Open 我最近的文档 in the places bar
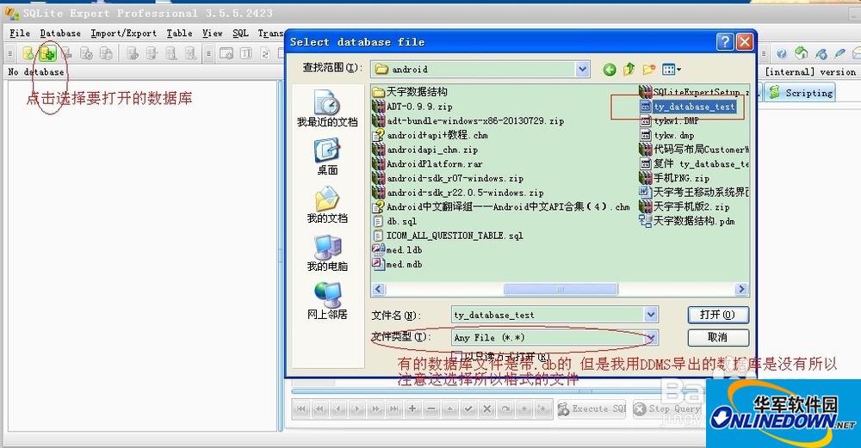 pos(327,109)
